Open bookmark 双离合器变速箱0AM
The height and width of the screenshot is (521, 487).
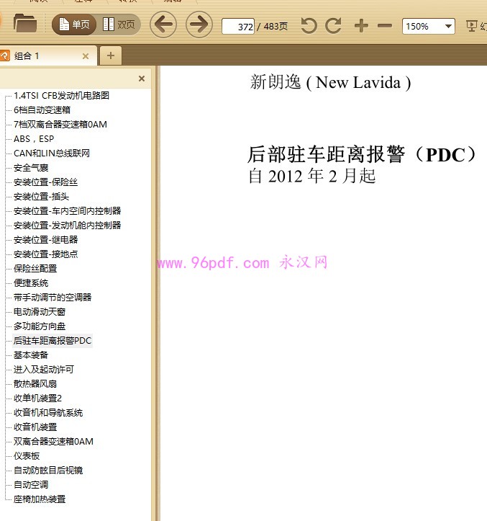(53, 442)
